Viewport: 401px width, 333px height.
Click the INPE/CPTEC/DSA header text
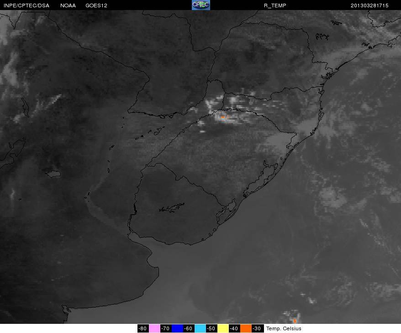pos(26,5)
